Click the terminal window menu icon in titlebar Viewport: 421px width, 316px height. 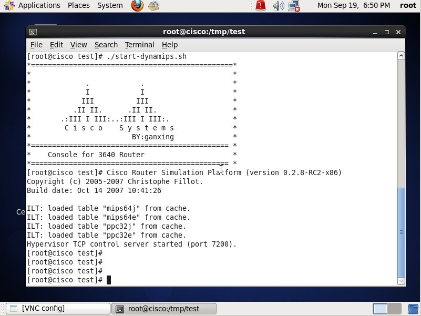33,32
